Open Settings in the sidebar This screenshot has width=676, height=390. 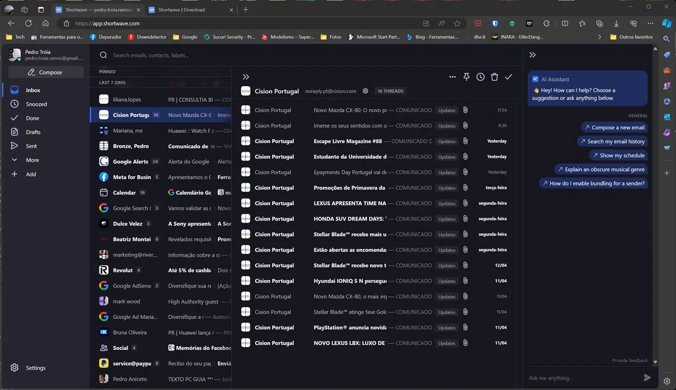pyautogui.click(x=35, y=368)
